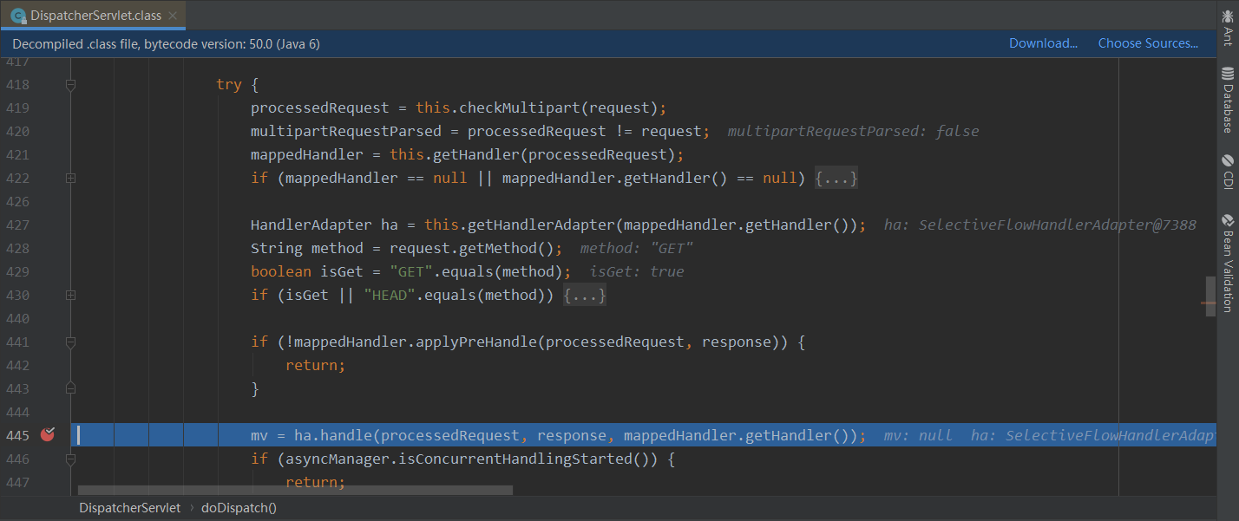The width and height of the screenshot is (1239, 521).
Task: Click the horizontal scrollbar under the editor
Action: point(295,490)
